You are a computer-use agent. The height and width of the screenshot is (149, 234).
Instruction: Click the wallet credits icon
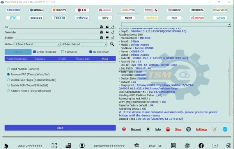tap(137, 145)
